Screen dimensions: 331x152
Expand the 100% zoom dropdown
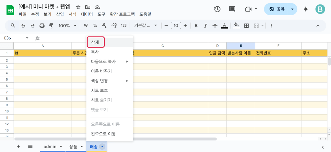(67, 25)
